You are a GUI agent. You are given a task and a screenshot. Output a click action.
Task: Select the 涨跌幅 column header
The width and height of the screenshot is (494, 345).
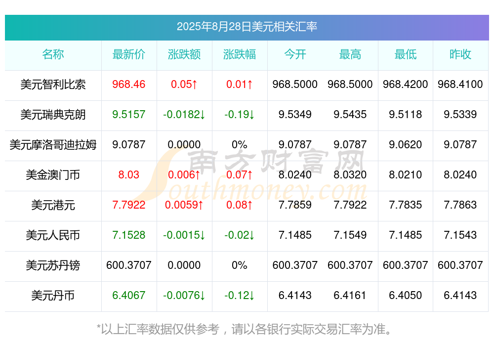pos(240,54)
